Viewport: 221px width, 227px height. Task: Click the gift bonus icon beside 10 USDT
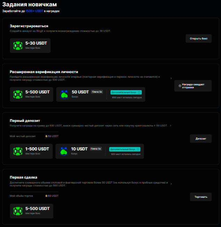(64, 151)
